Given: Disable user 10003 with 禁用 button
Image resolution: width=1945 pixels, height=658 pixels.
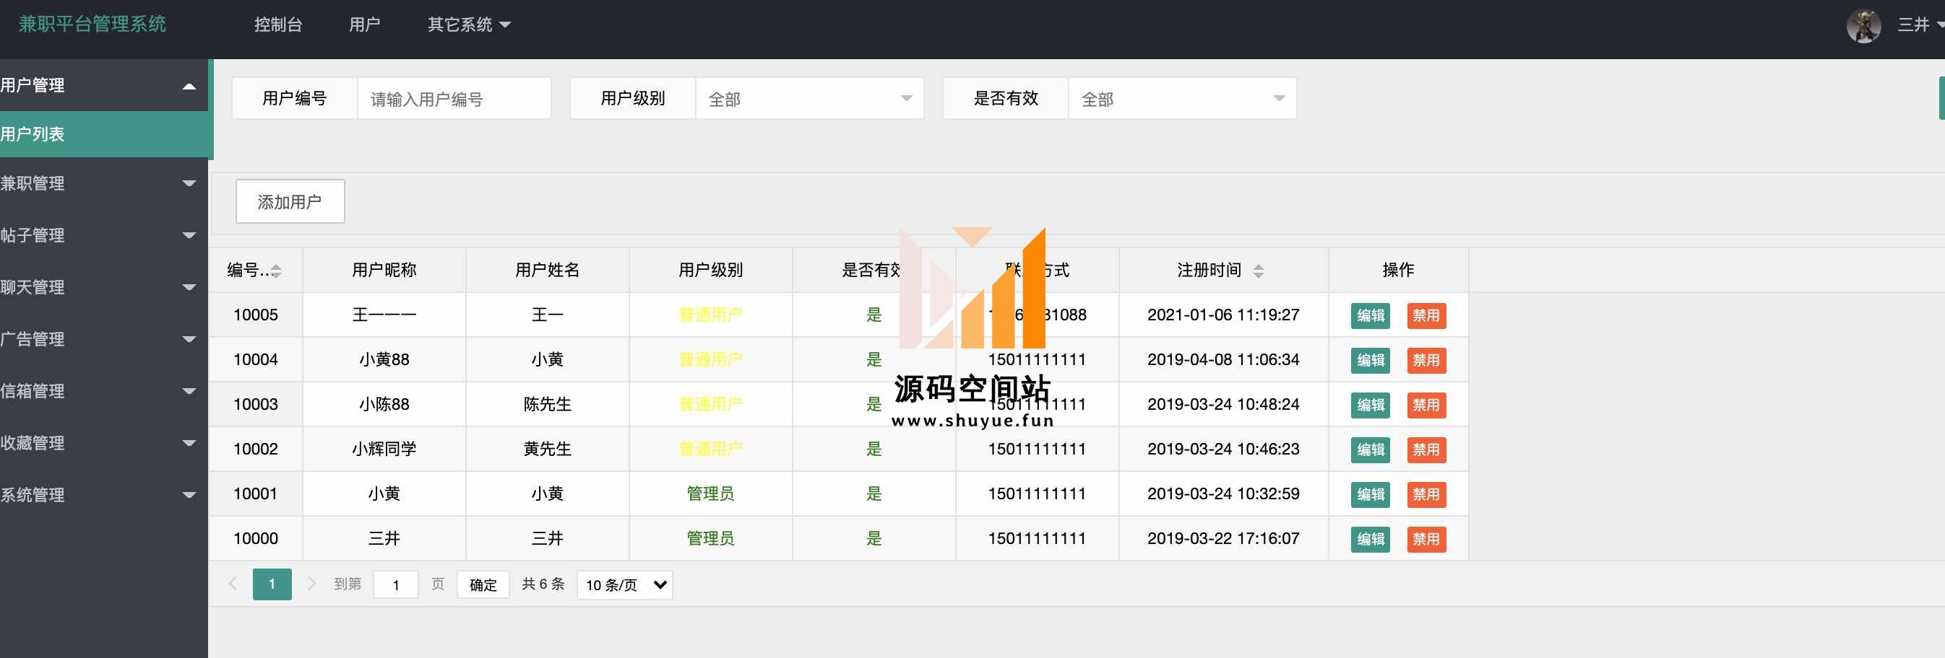Looking at the screenshot, I should [1426, 405].
